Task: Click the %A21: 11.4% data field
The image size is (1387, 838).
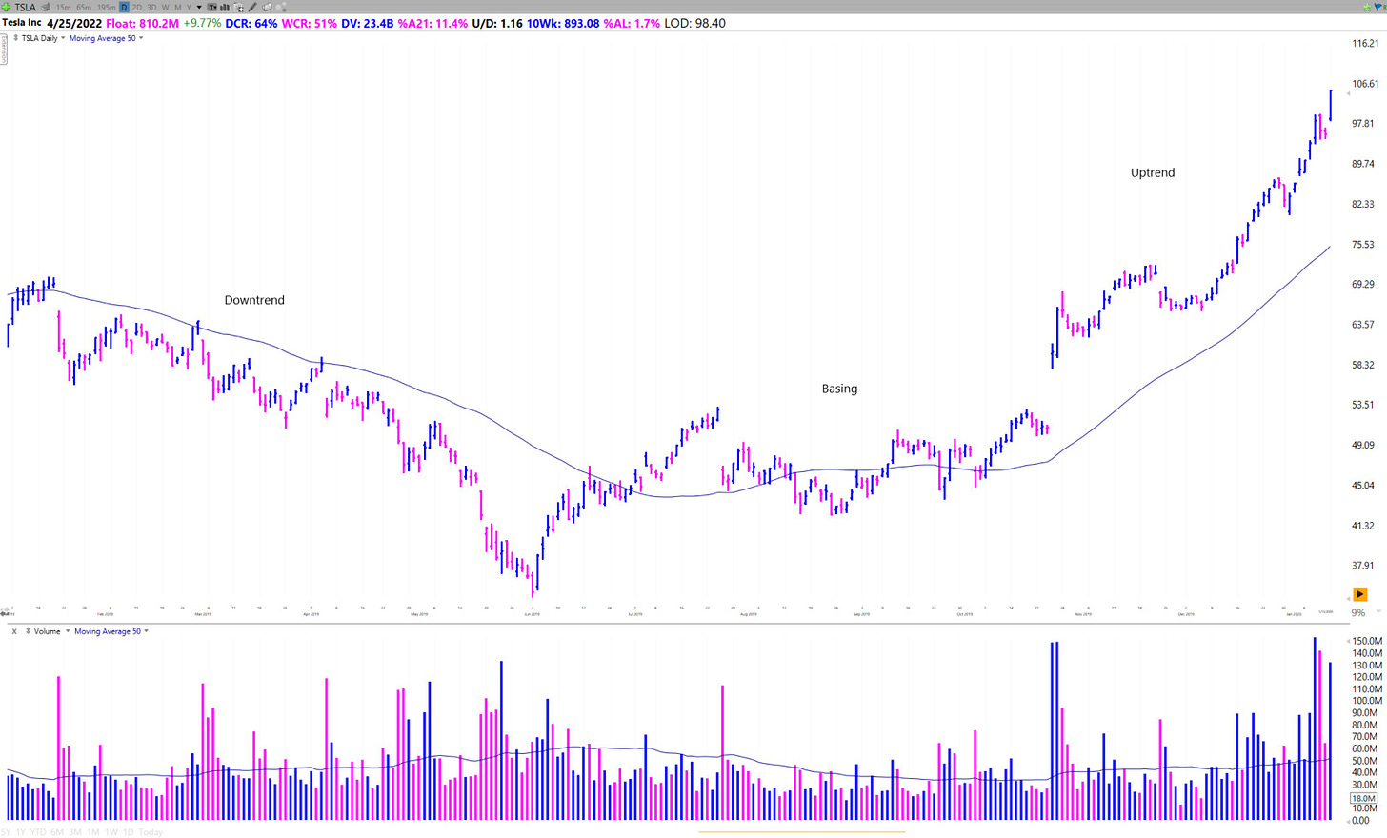Action: point(432,23)
